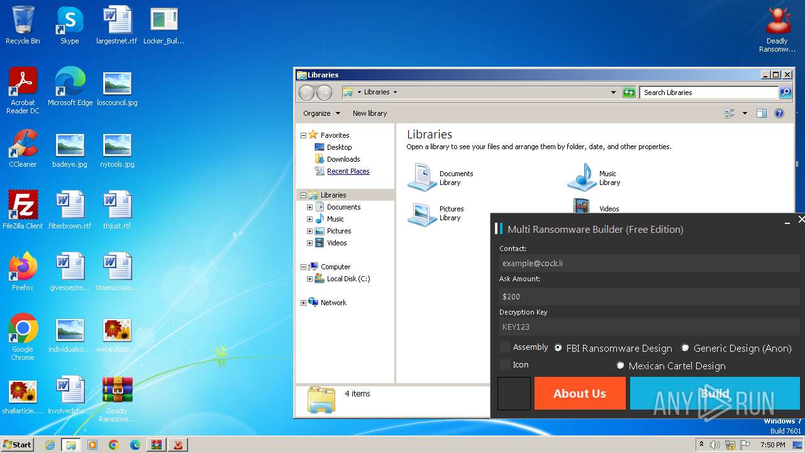Click the Explorer Forward arrow button
The width and height of the screenshot is (805, 453).
(324, 92)
